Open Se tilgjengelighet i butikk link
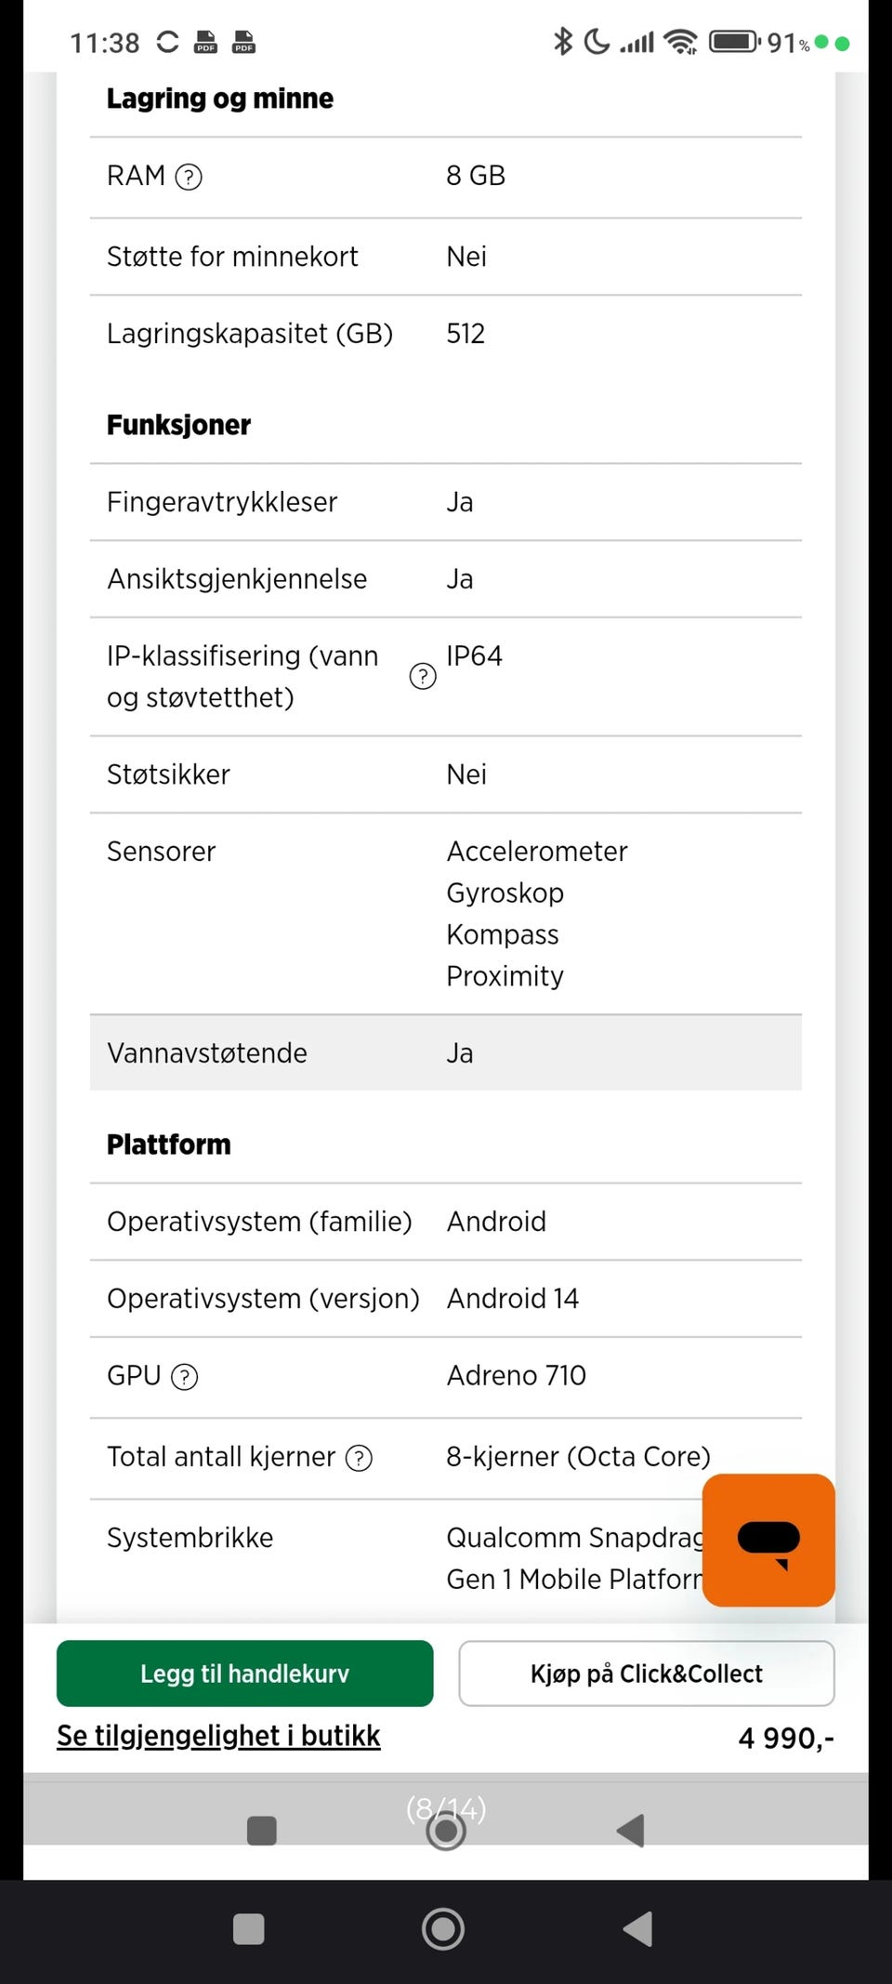 (218, 1736)
